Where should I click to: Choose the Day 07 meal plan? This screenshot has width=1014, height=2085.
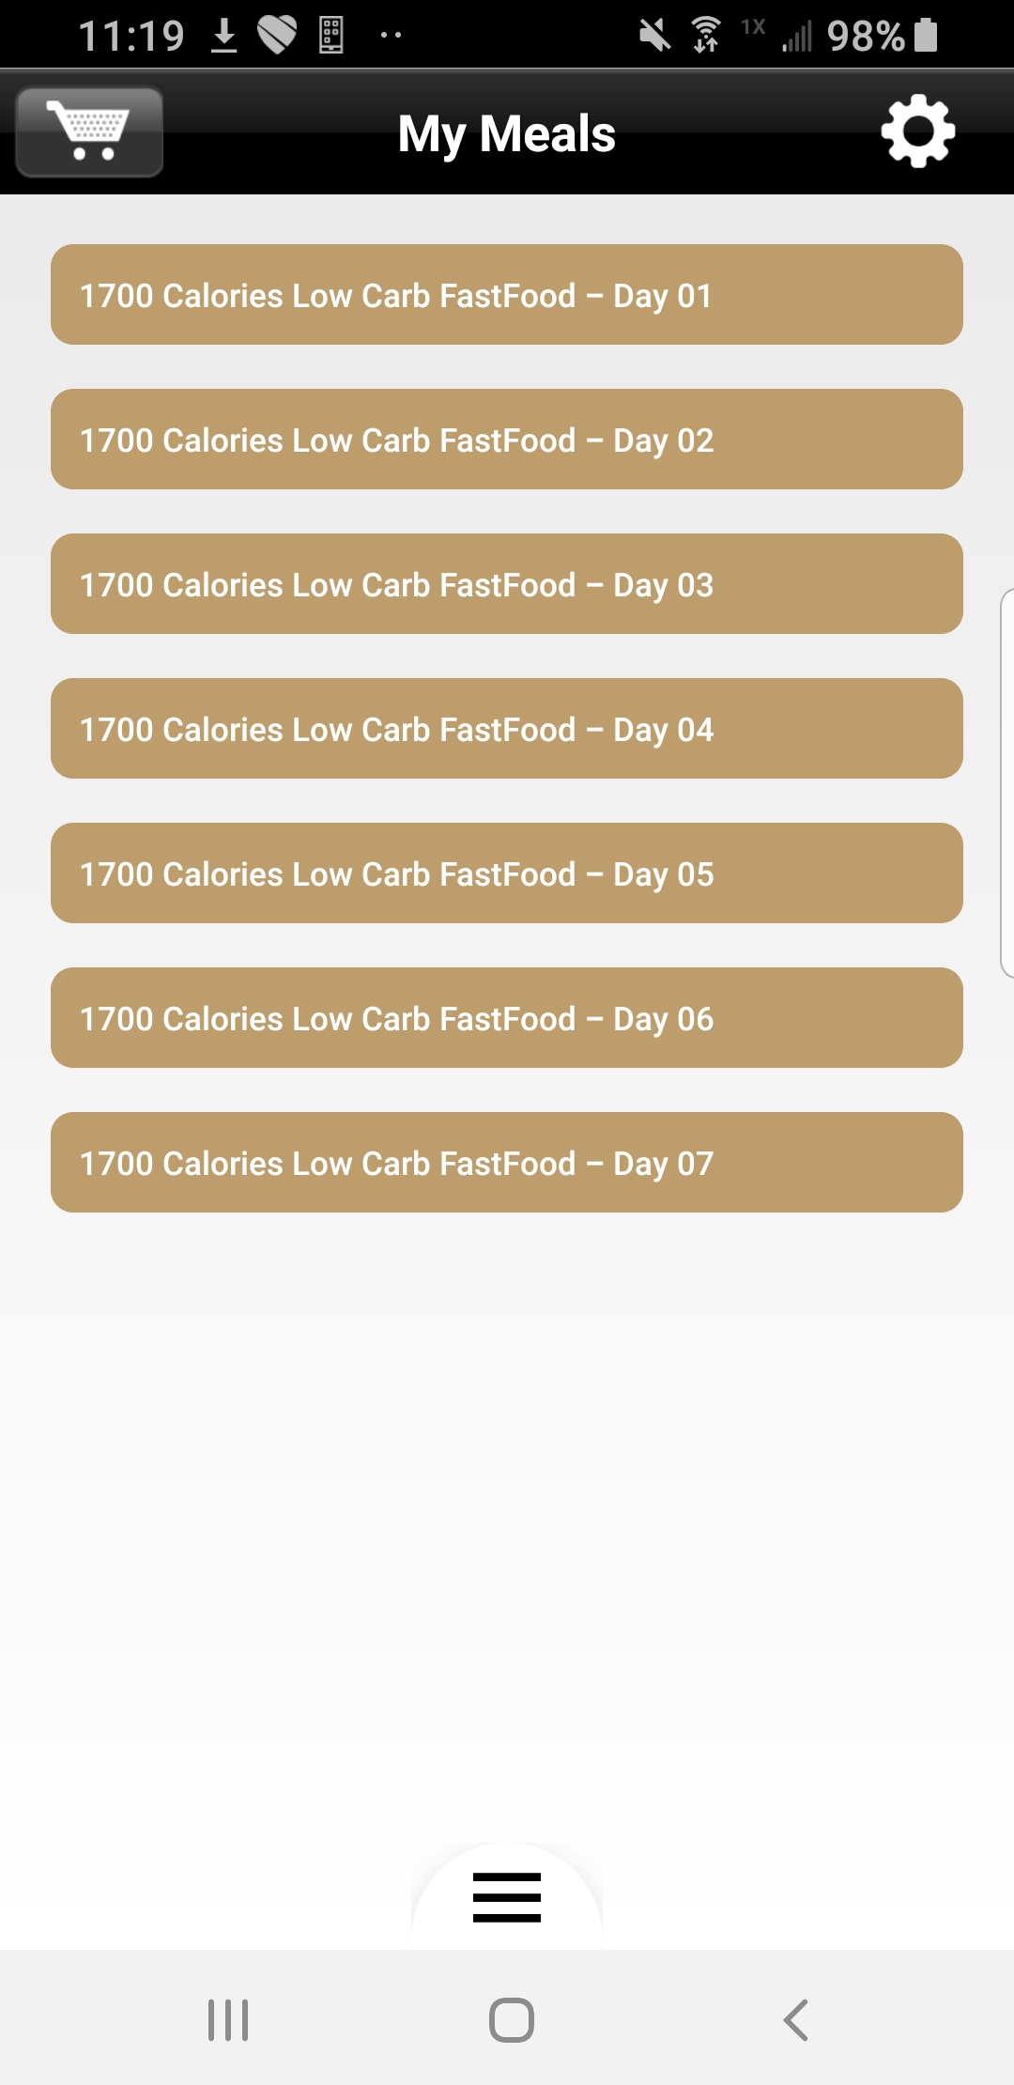point(507,1163)
